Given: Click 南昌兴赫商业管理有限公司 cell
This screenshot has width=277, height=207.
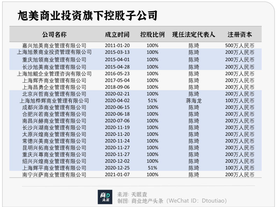Looking at the screenshot, I should coord(54,121).
